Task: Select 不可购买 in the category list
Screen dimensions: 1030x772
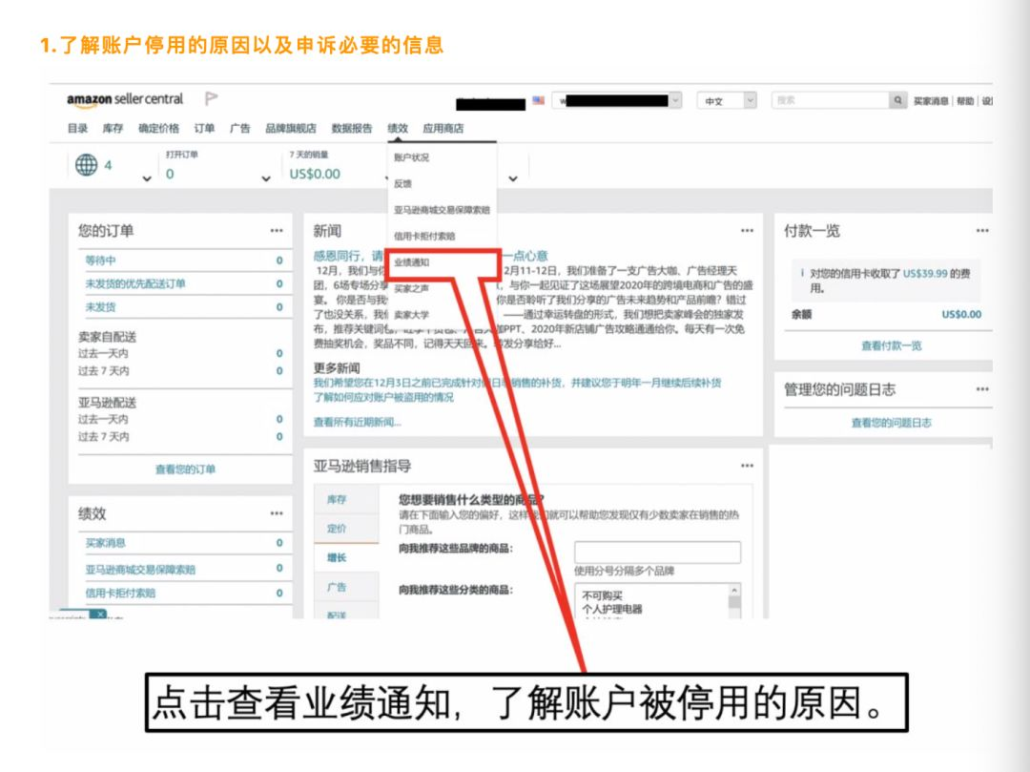Action: tap(602, 595)
